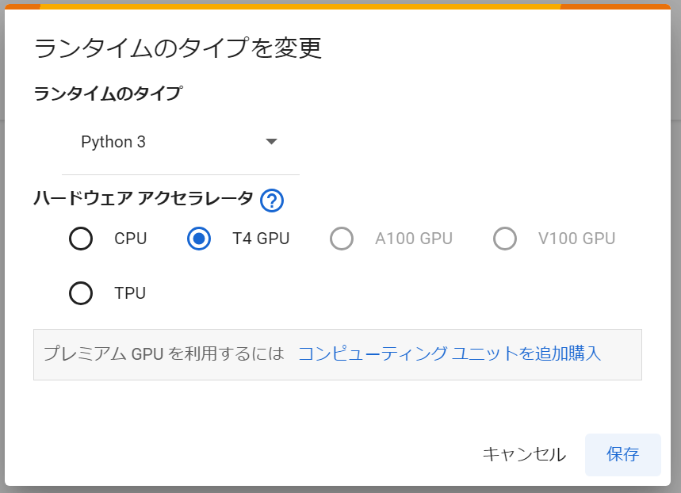This screenshot has height=493, width=681.
Task: Click the 保存 button
Action: point(623,455)
